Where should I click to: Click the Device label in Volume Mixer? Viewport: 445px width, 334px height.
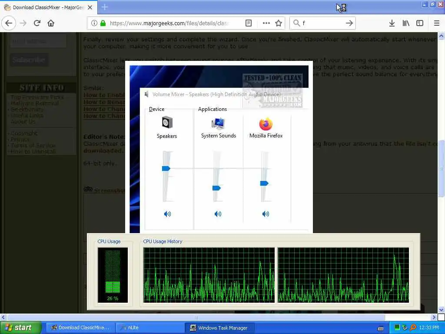click(x=156, y=109)
